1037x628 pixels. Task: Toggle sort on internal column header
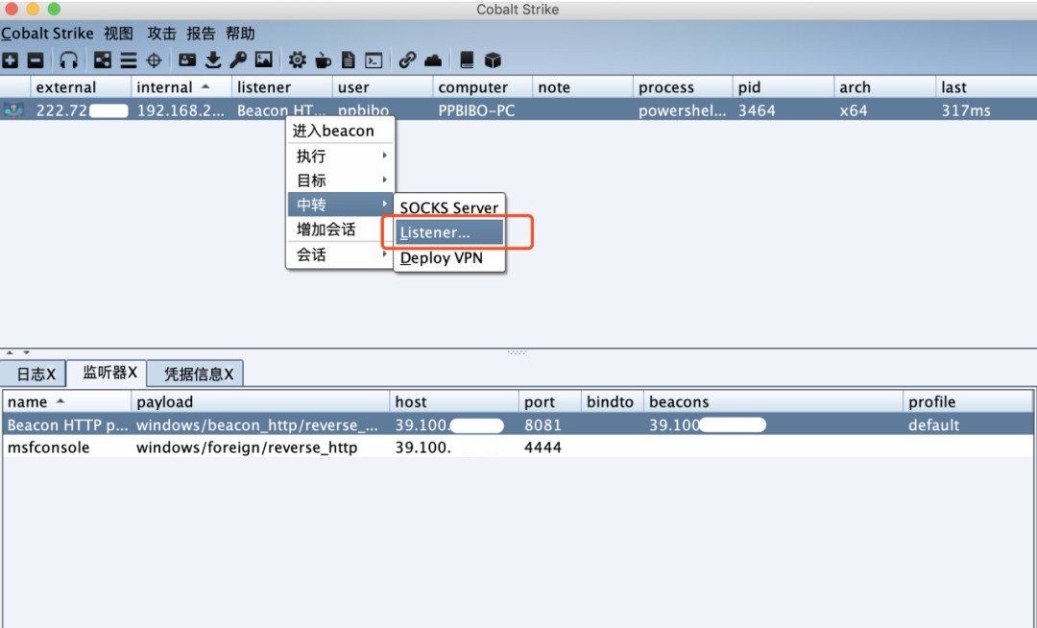click(x=181, y=87)
